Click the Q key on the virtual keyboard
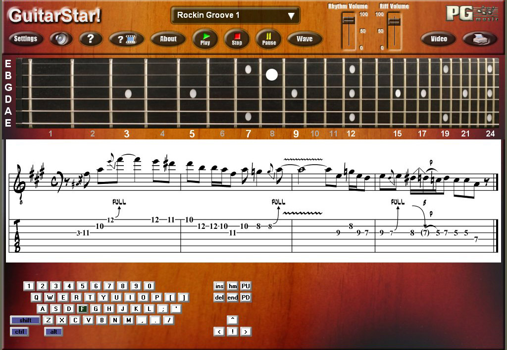Image resolution: width=507 pixels, height=350 pixels. tap(36, 298)
